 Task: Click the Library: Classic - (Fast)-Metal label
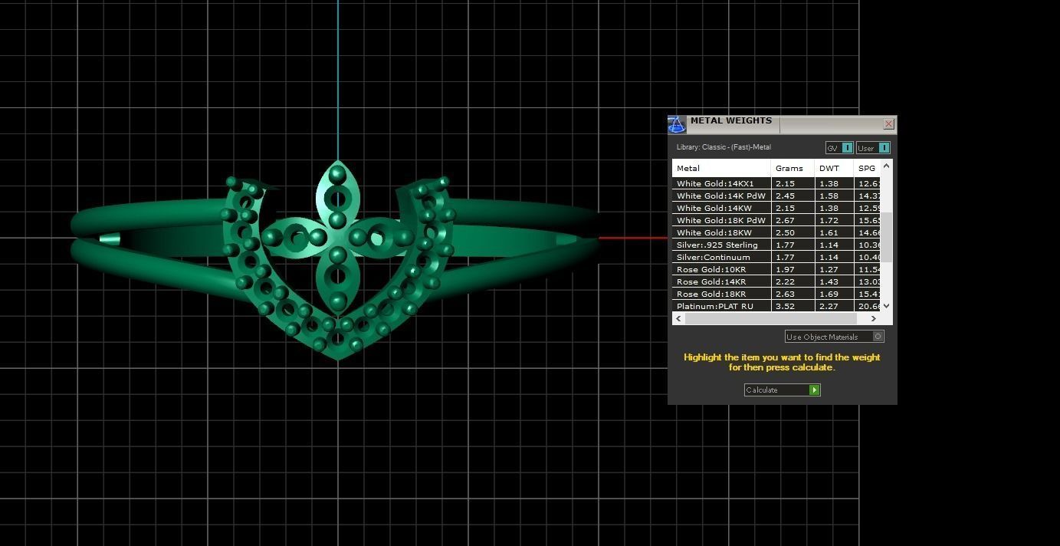(x=724, y=147)
